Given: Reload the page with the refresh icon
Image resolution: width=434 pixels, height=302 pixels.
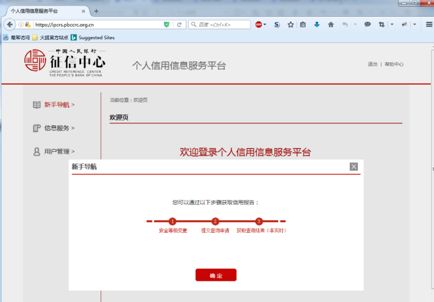Looking at the screenshot, I should 179,25.
